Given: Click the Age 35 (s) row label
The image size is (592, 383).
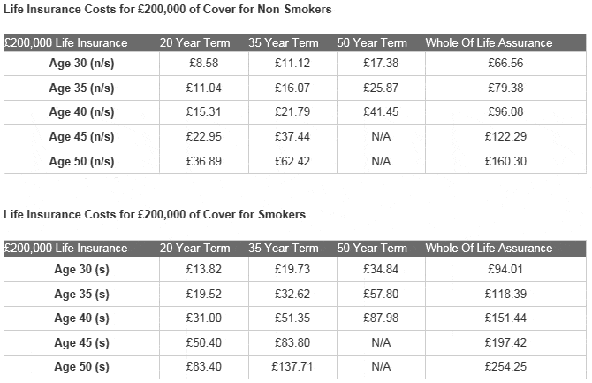Looking at the screenshot, I should coord(81,294).
